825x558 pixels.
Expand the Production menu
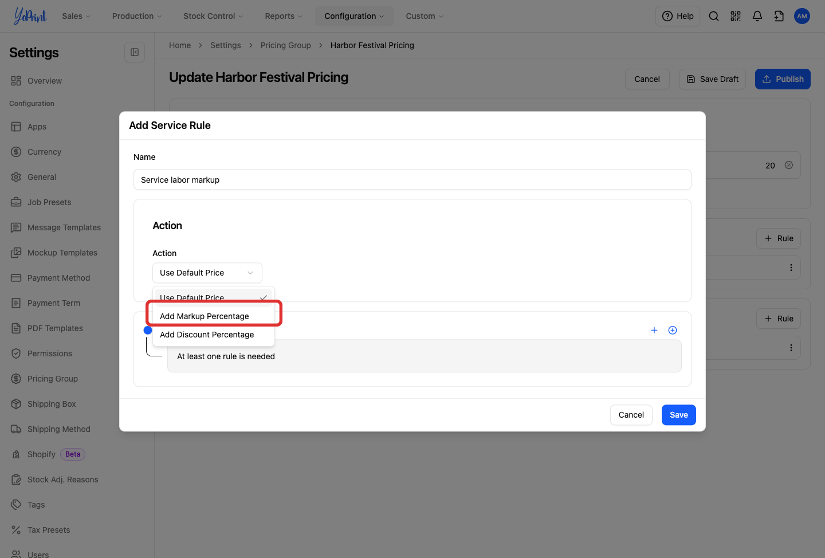(x=137, y=16)
